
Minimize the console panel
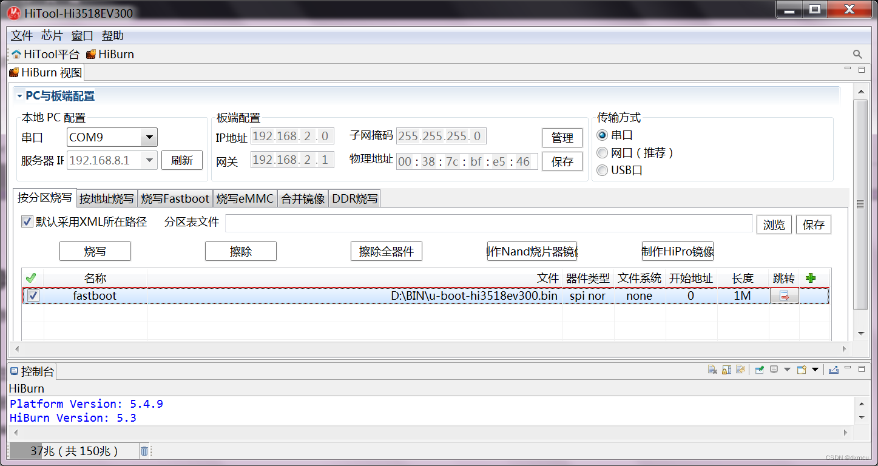[848, 369]
